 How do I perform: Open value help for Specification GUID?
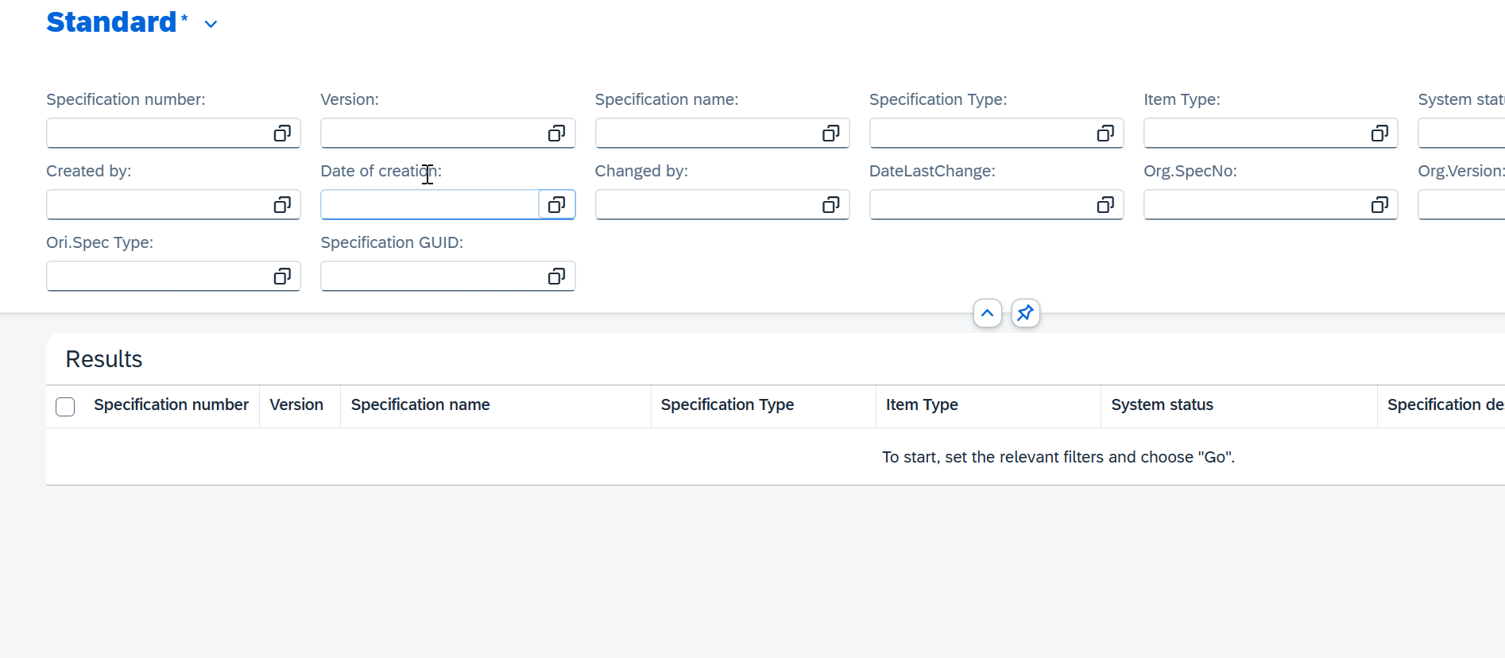pos(556,277)
